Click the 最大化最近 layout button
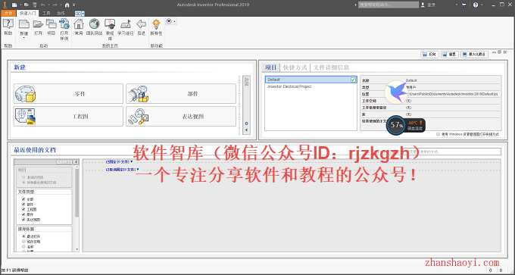This screenshot has height=275, width=515. point(474,55)
